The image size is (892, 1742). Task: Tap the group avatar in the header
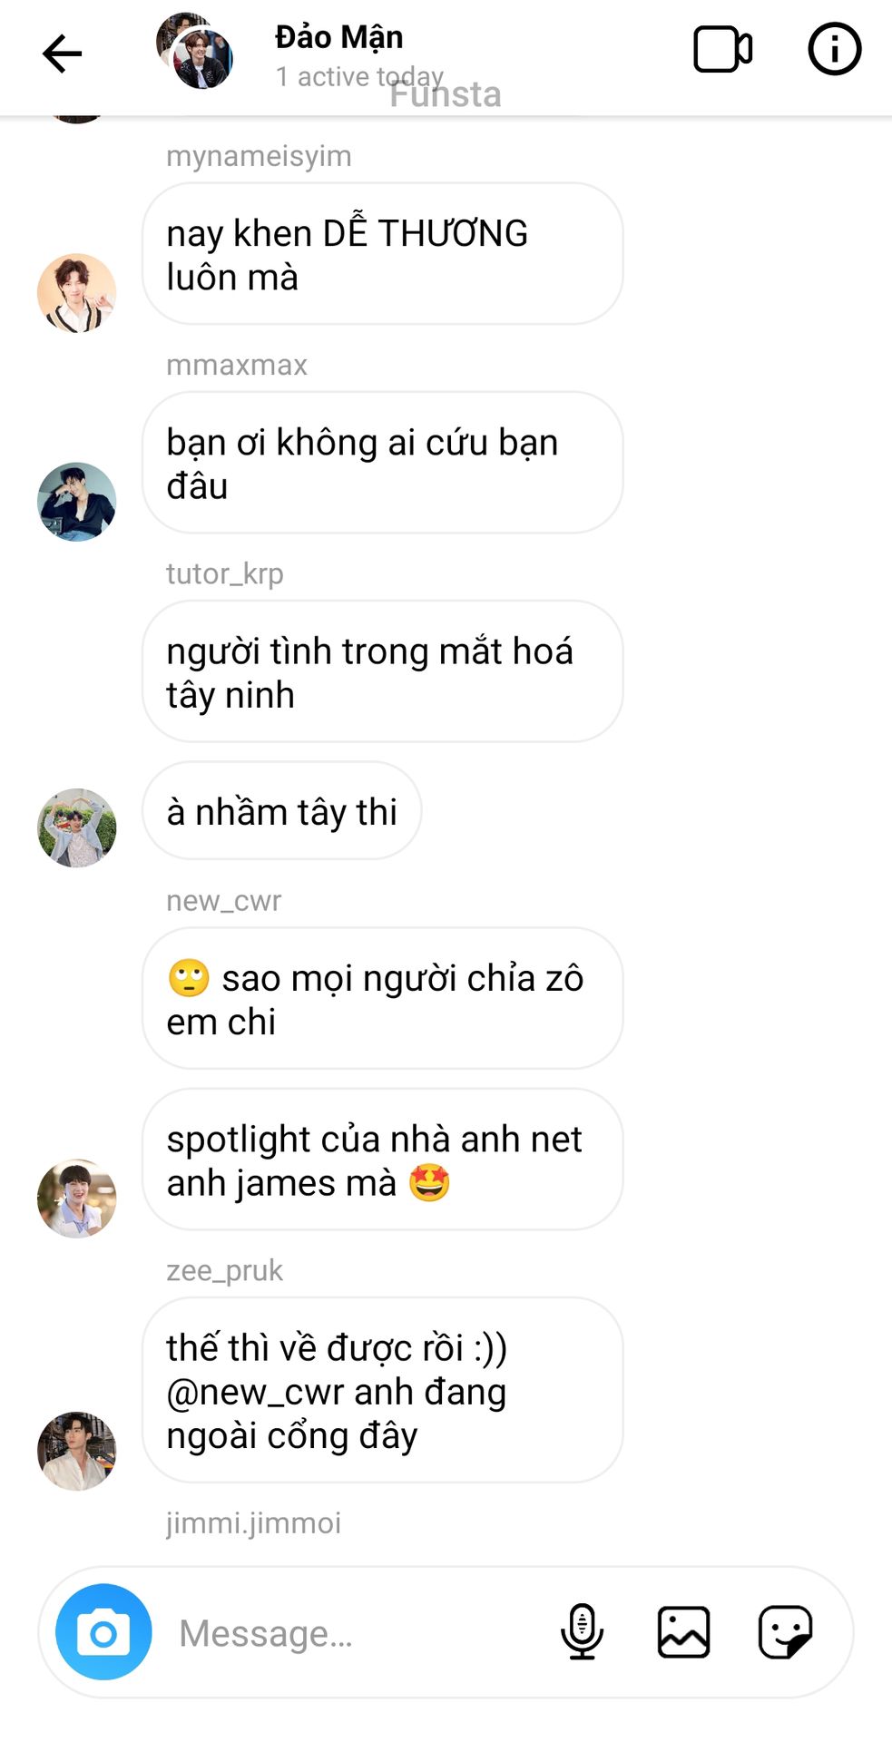tap(194, 51)
